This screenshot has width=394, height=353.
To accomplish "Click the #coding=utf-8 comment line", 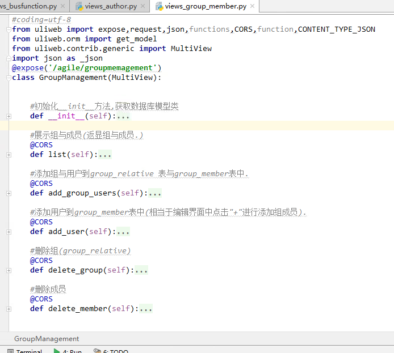I will [x=41, y=20].
